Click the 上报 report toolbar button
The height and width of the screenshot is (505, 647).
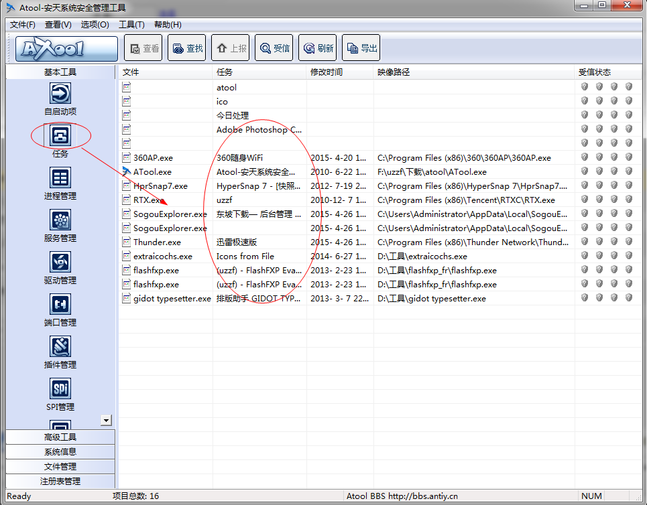230,48
